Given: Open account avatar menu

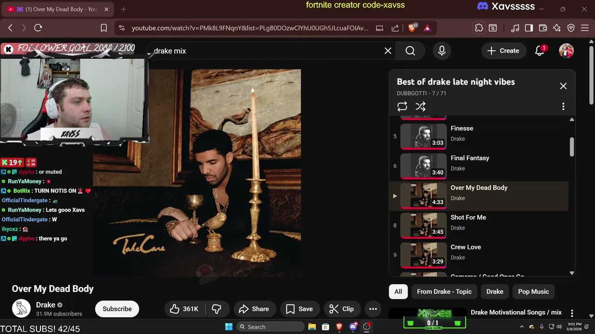Looking at the screenshot, I should tap(566, 51).
